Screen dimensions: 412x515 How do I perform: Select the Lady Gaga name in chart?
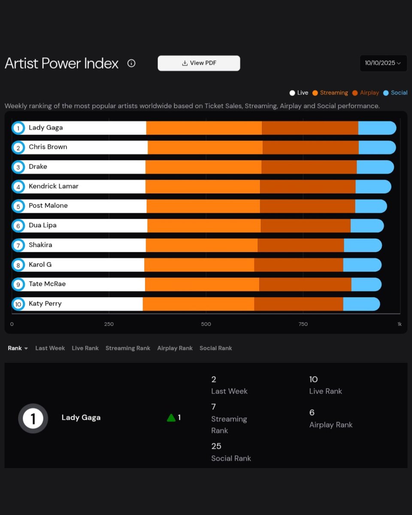45,127
